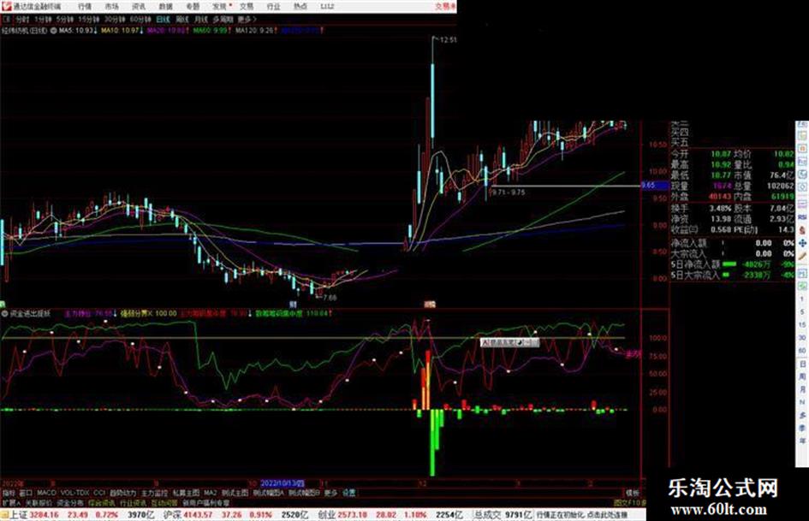Click the 30 minute button in right toolbar
Image resolution: width=809 pixels, height=521 pixels.
[802, 337]
